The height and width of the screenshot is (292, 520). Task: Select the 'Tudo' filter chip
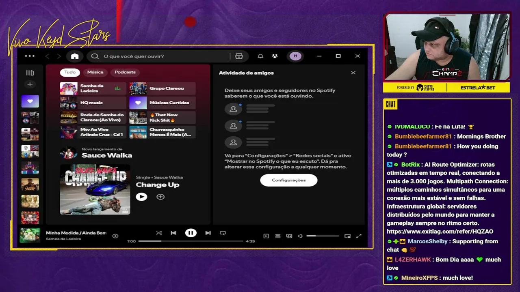pos(70,72)
